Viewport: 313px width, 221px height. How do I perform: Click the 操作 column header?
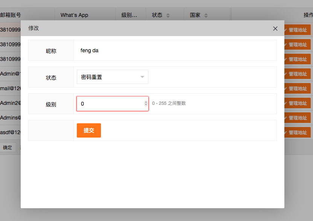coord(308,15)
